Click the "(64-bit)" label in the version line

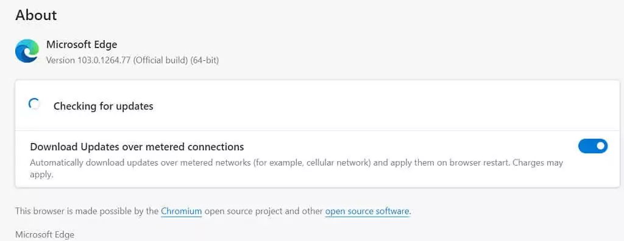click(x=205, y=60)
